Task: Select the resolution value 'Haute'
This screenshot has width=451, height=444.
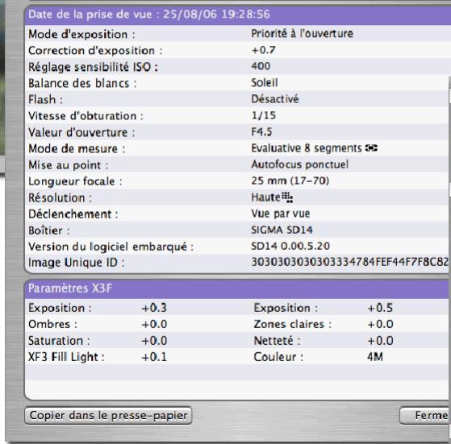Action: [x=265, y=197]
